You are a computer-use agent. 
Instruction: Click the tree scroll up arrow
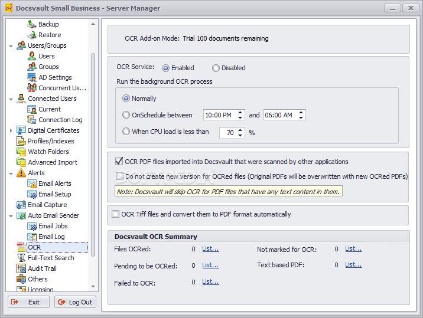[93, 24]
